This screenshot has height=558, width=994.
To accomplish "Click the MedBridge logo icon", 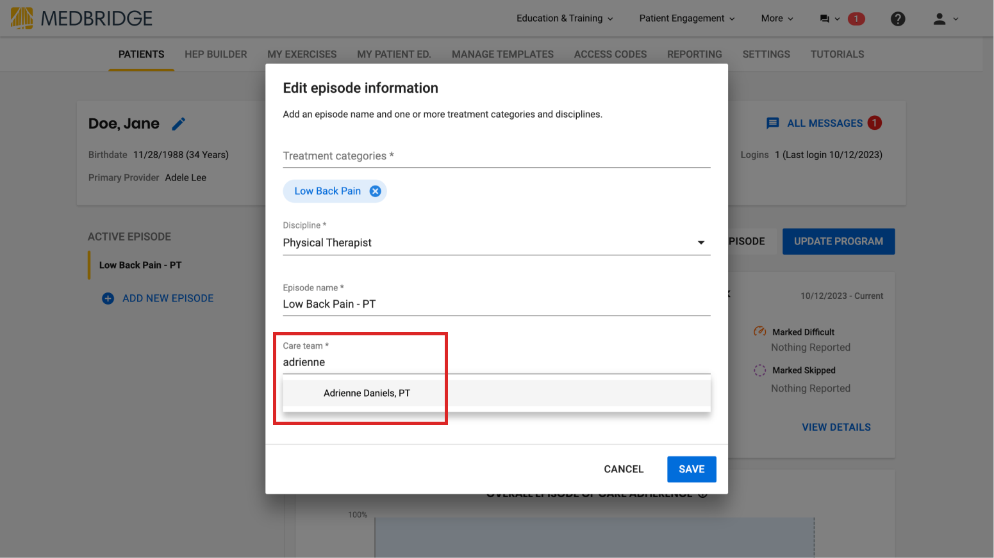I will (x=22, y=18).
